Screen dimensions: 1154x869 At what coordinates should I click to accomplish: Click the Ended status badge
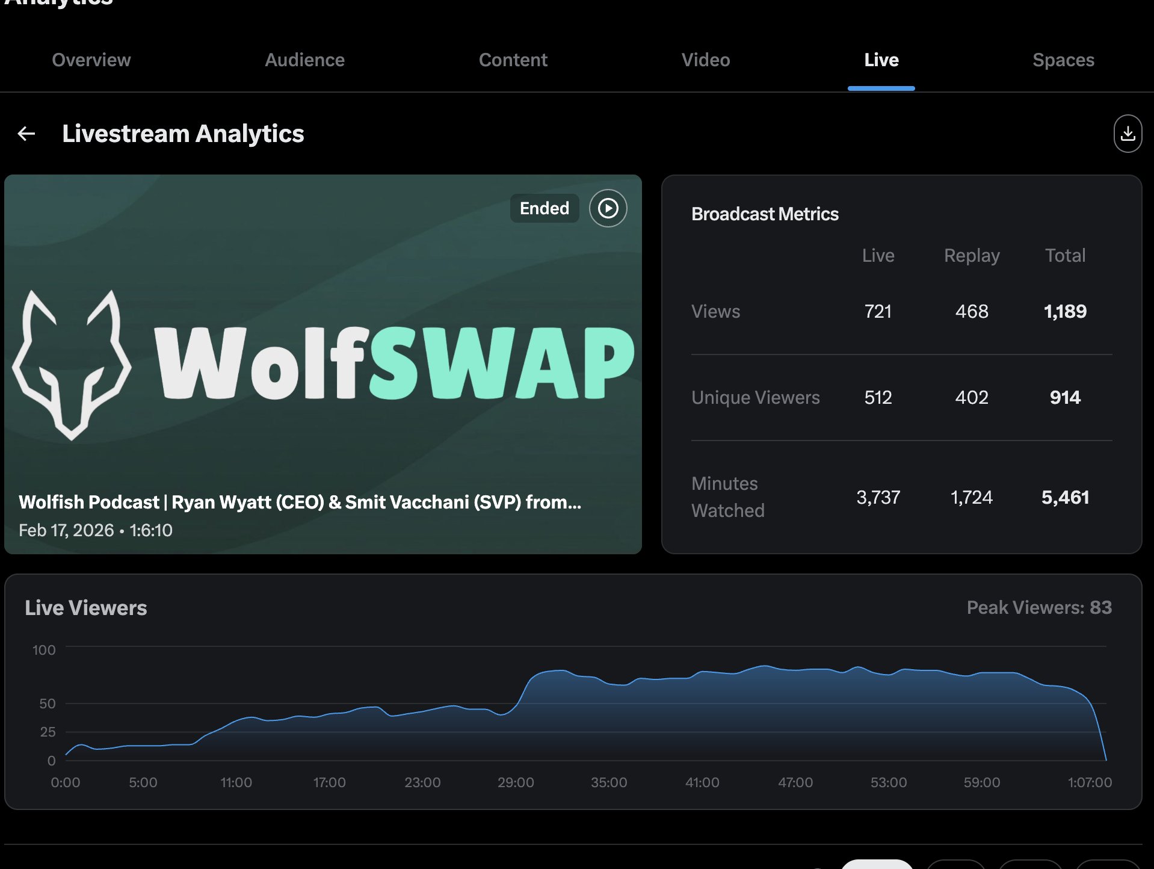click(544, 208)
